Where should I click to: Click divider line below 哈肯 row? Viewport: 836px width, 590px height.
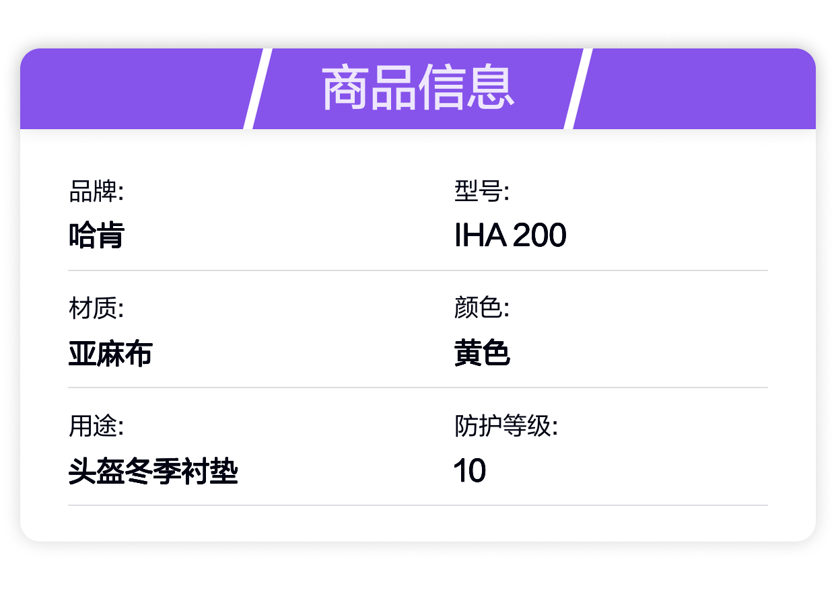(418, 270)
